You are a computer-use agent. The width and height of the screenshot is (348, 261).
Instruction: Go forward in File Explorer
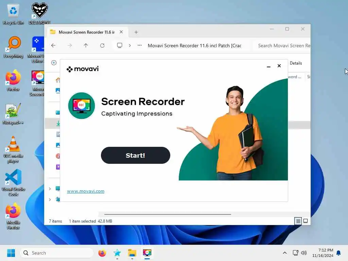pyautogui.click(x=70, y=46)
